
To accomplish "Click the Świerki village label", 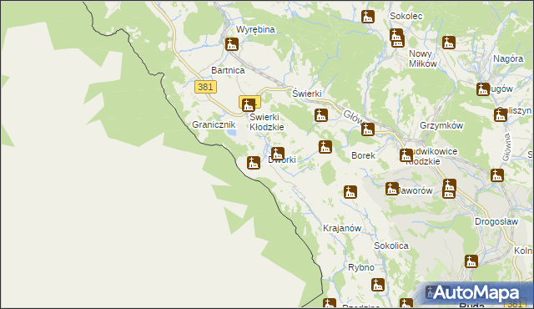I will coord(307,94).
